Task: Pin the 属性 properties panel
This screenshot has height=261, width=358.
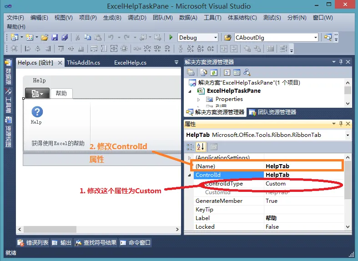Action: pyautogui.click(x=341, y=124)
